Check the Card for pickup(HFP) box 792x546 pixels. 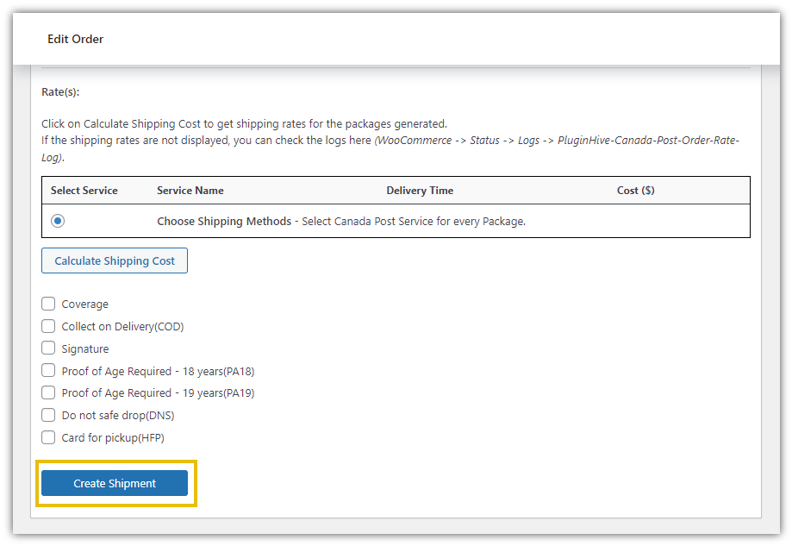point(48,437)
